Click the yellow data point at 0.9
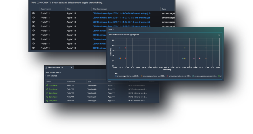 pos(185,48)
